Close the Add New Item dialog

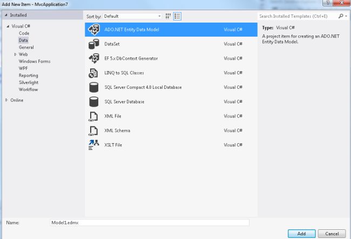pyautogui.click(x=342, y=3)
